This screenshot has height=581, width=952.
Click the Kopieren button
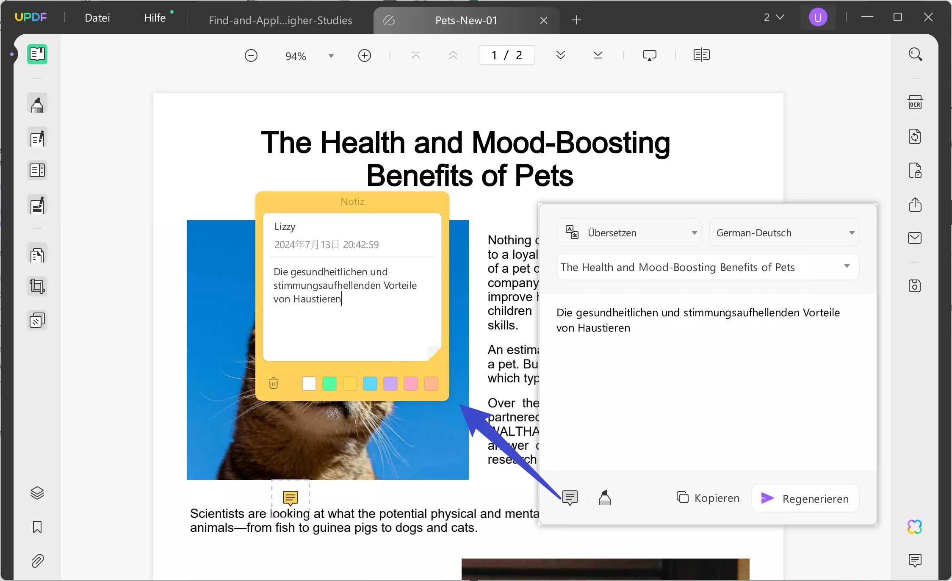point(708,498)
